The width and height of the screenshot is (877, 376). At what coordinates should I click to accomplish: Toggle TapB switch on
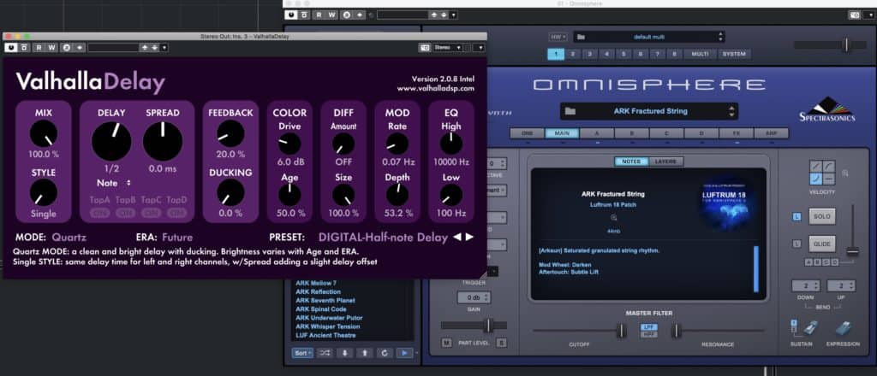(125, 213)
